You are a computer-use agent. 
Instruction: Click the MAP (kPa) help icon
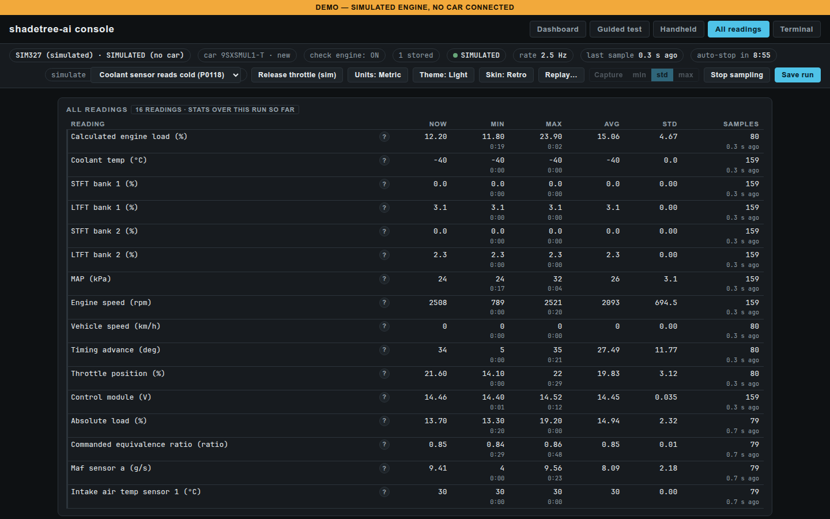tap(384, 279)
